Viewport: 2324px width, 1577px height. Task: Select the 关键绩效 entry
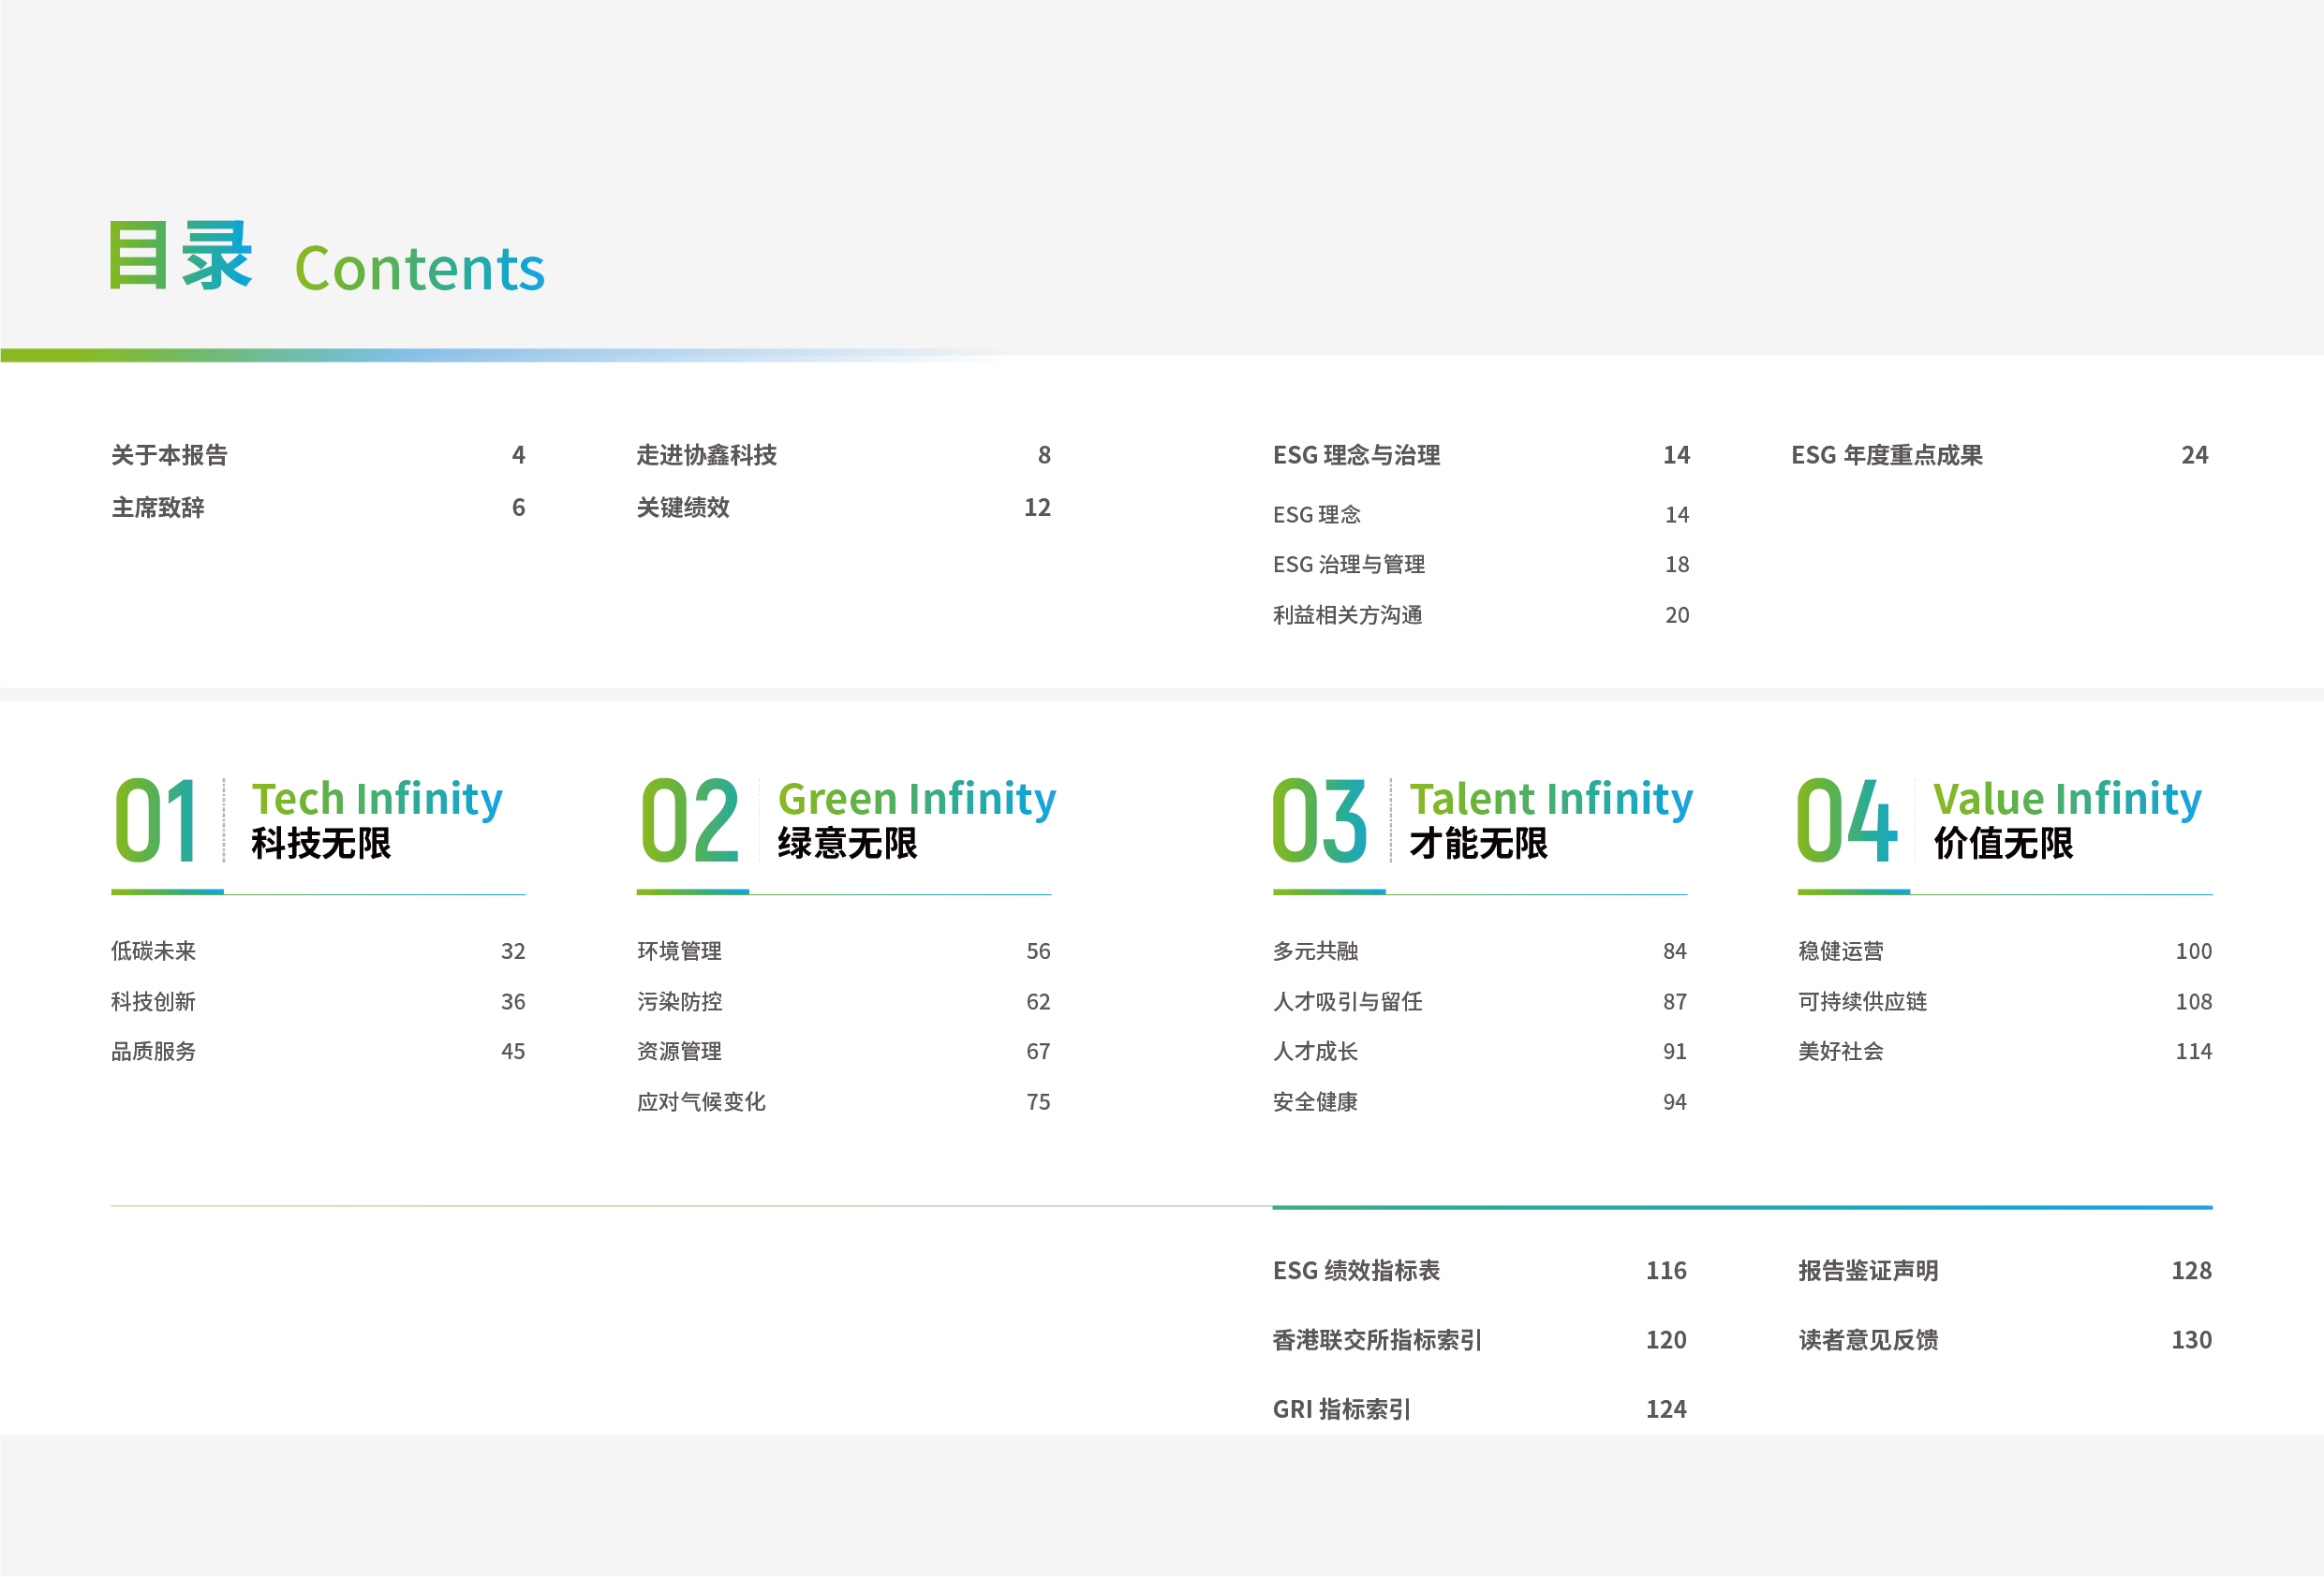tap(683, 507)
